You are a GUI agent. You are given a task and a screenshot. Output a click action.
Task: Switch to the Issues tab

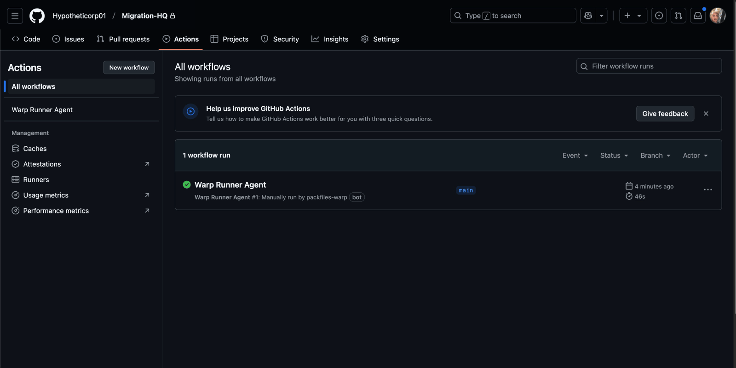[x=68, y=39]
